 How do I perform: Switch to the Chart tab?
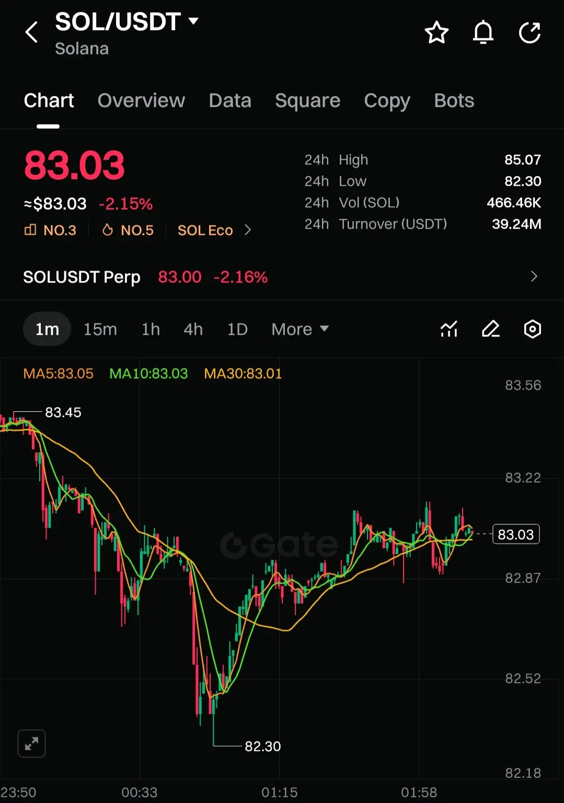pyautogui.click(x=49, y=100)
